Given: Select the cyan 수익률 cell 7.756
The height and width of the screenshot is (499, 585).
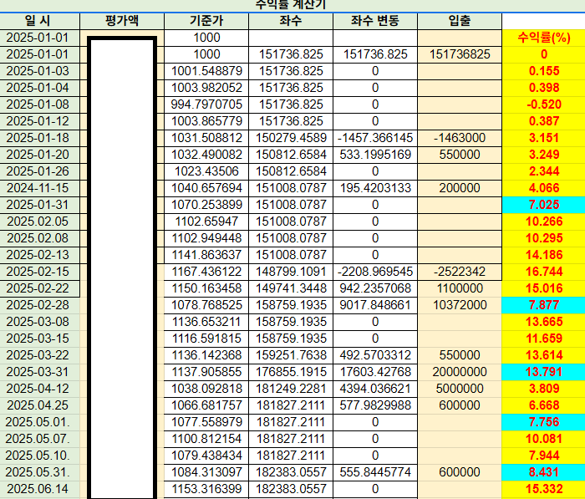Looking at the screenshot, I should click(x=543, y=422).
